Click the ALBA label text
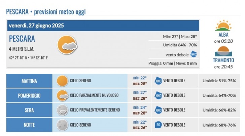This screenshot has width=245, height=136. pos(223,35)
